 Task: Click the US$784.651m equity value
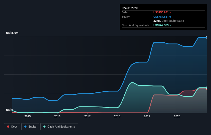click(x=162, y=17)
